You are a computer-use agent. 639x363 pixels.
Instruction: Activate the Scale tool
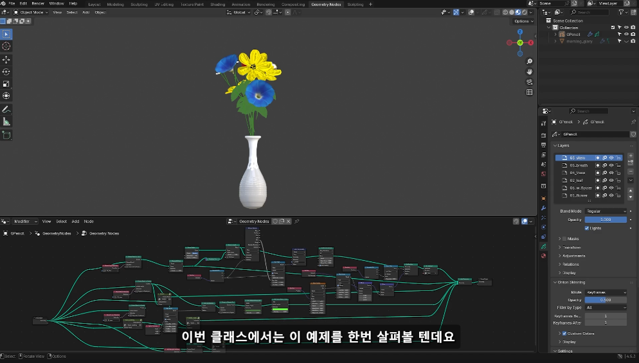[x=6, y=84]
